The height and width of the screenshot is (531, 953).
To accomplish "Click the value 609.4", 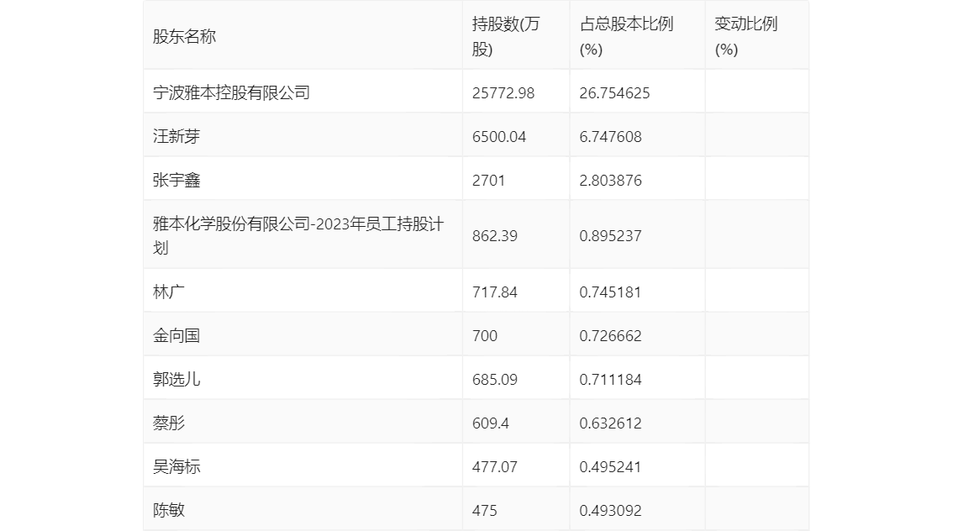I will [491, 423].
